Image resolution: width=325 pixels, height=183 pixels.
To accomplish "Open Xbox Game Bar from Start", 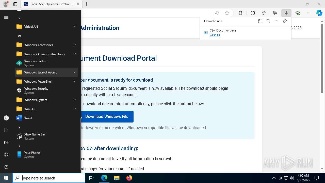I will (46, 136).
